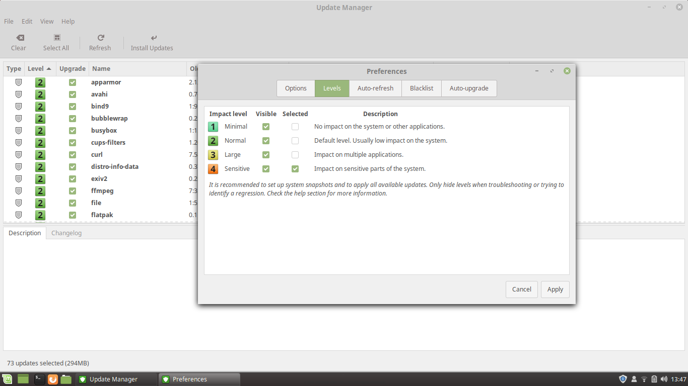Launch Firefox from the taskbar
Image resolution: width=688 pixels, height=386 pixels.
(52, 379)
